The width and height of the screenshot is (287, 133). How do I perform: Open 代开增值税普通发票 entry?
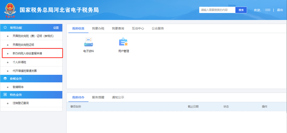point(25,71)
